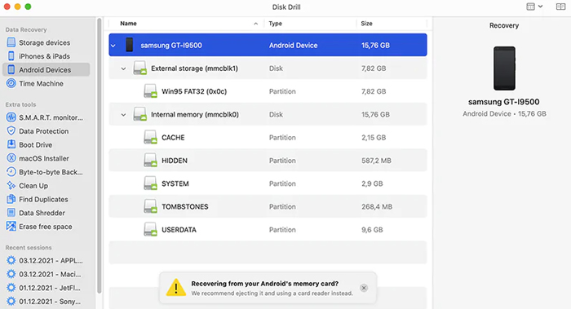Click 'Recovering from your Android's memory card?' text

(x=265, y=284)
